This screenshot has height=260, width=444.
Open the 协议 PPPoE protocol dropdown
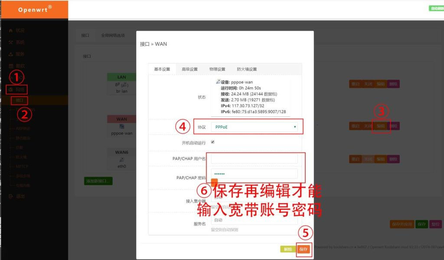tap(254, 127)
